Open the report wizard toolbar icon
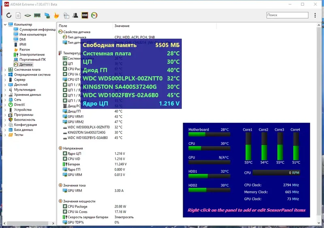This screenshot has height=228, width=324. point(66,15)
